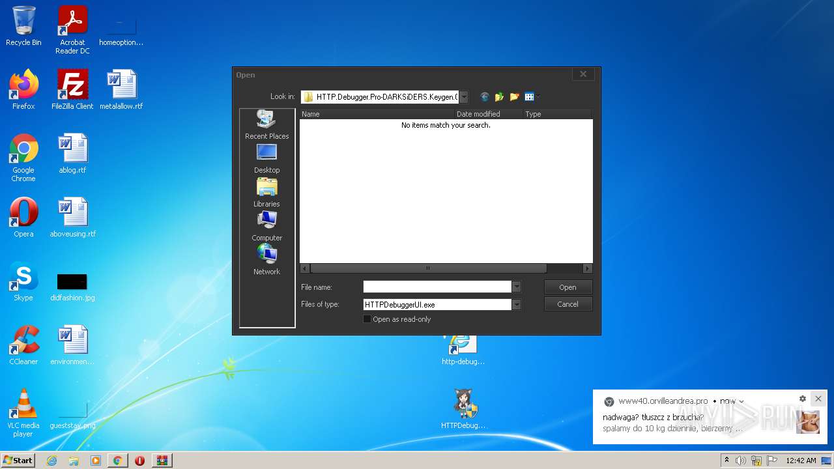
Task: Expand the Files of type dropdown arrow
Action: (x=517, y=304)
